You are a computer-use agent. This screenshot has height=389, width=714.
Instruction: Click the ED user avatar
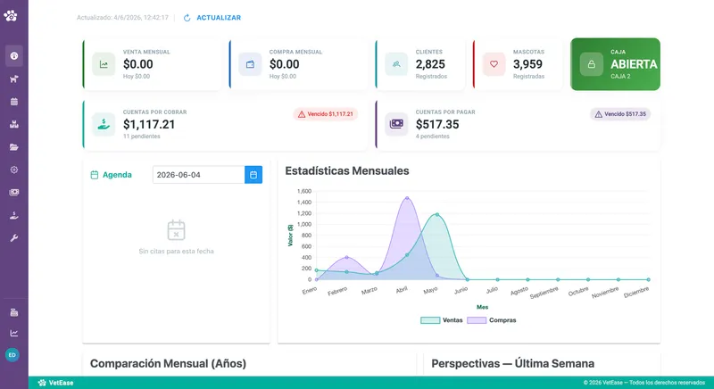pyautogui.click(x=12, y=355)
